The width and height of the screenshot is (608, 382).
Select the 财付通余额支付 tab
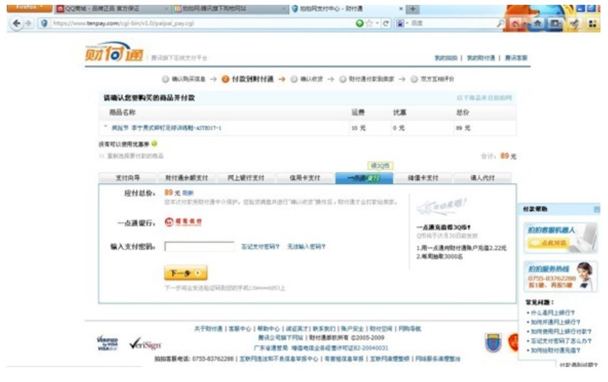pos(186,177)
